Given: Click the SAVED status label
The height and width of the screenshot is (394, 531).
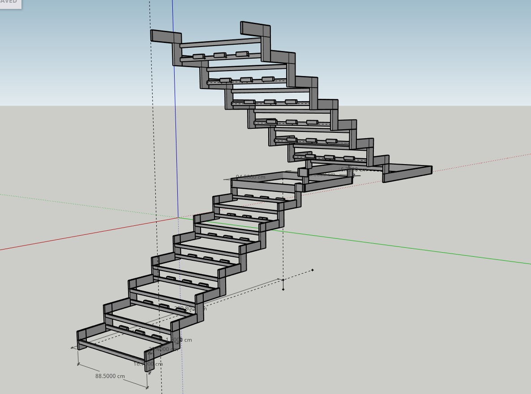Looking at the screenshot, I should pyautogui.click(x=9, y=2).
